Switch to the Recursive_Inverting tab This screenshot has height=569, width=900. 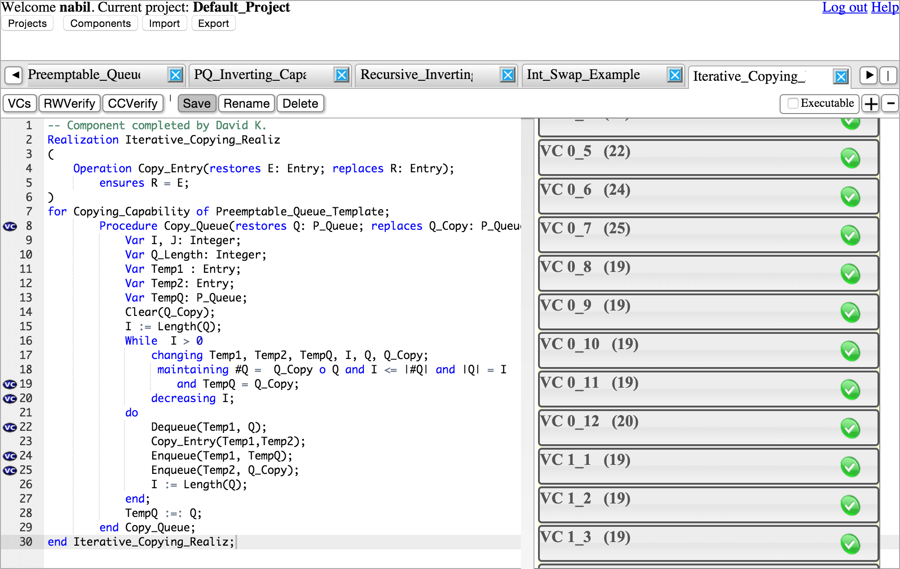(418, 74)
